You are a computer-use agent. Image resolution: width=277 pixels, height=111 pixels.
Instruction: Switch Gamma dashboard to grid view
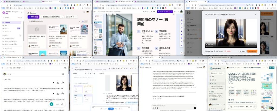(83, 21)
